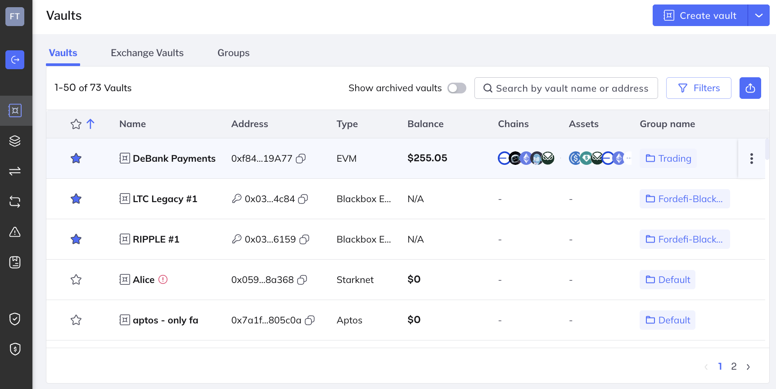This screenshot has width=776, height=389.
Task: Click DeBank Payments asset icons
Action: click(600, 158)
